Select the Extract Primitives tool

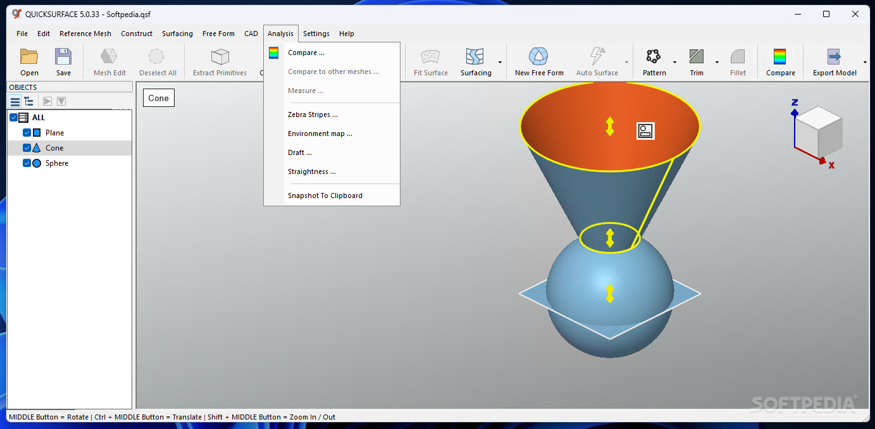click(x=220, y=62)
